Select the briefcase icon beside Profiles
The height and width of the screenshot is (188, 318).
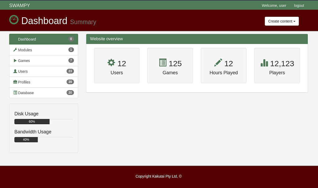pos(15,82)
